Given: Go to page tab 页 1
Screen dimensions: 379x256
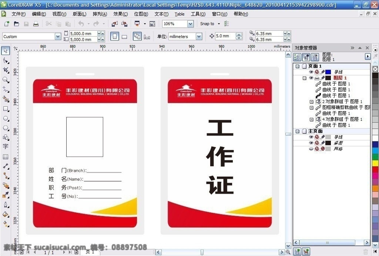Looking at the screenshot, I should point(90,252).
